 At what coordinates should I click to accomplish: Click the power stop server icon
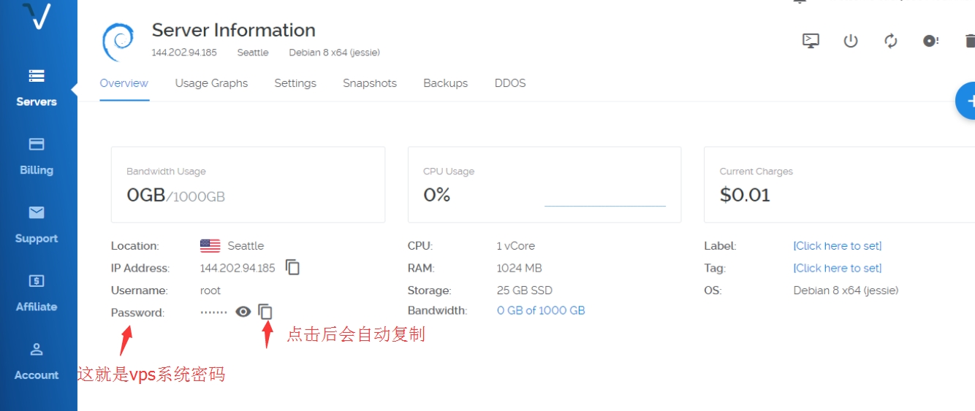tap(851, 41)
